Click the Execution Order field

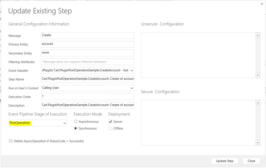88,97
